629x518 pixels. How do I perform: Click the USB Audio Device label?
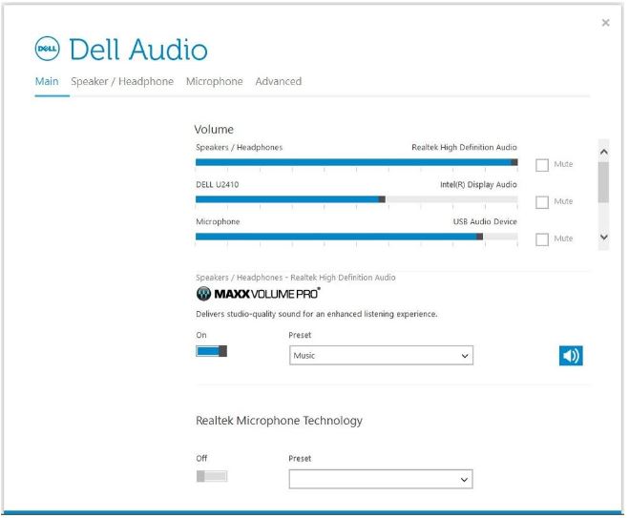(485, 221)
